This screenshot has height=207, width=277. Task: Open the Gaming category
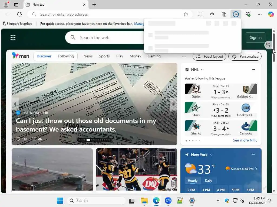pos(154,56)
